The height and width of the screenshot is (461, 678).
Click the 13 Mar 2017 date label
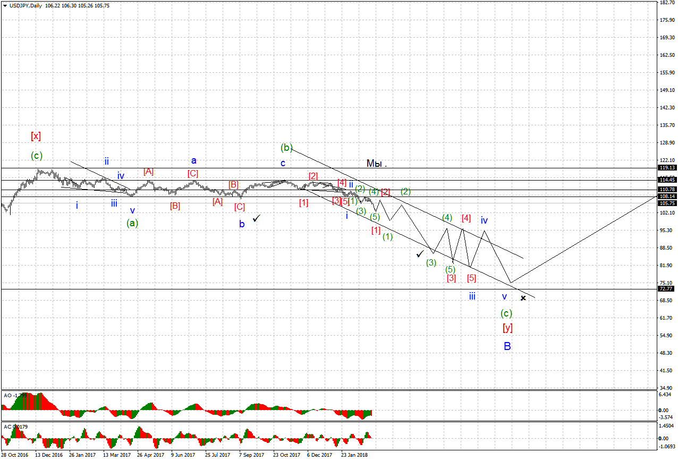[x=117, y=455]
